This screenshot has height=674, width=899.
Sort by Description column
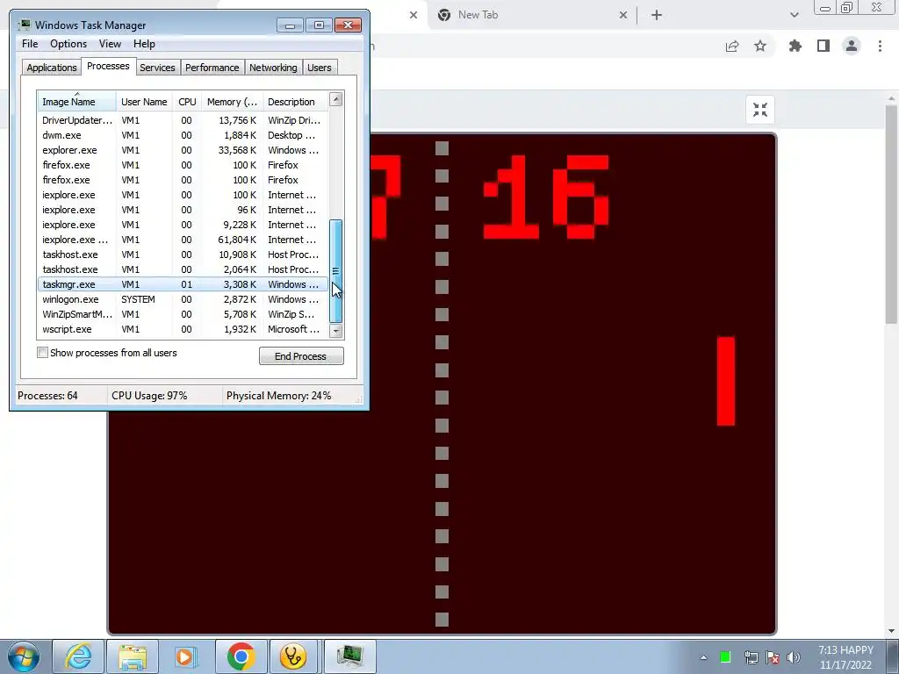coord(295,102)
